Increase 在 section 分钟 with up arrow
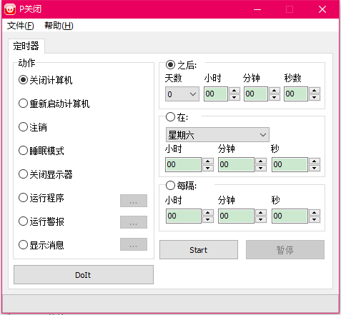 point(261,161)
